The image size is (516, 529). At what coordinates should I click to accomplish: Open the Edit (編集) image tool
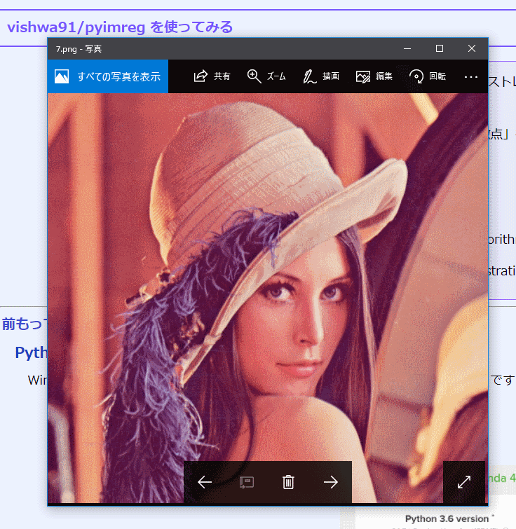tap(363, 76)
